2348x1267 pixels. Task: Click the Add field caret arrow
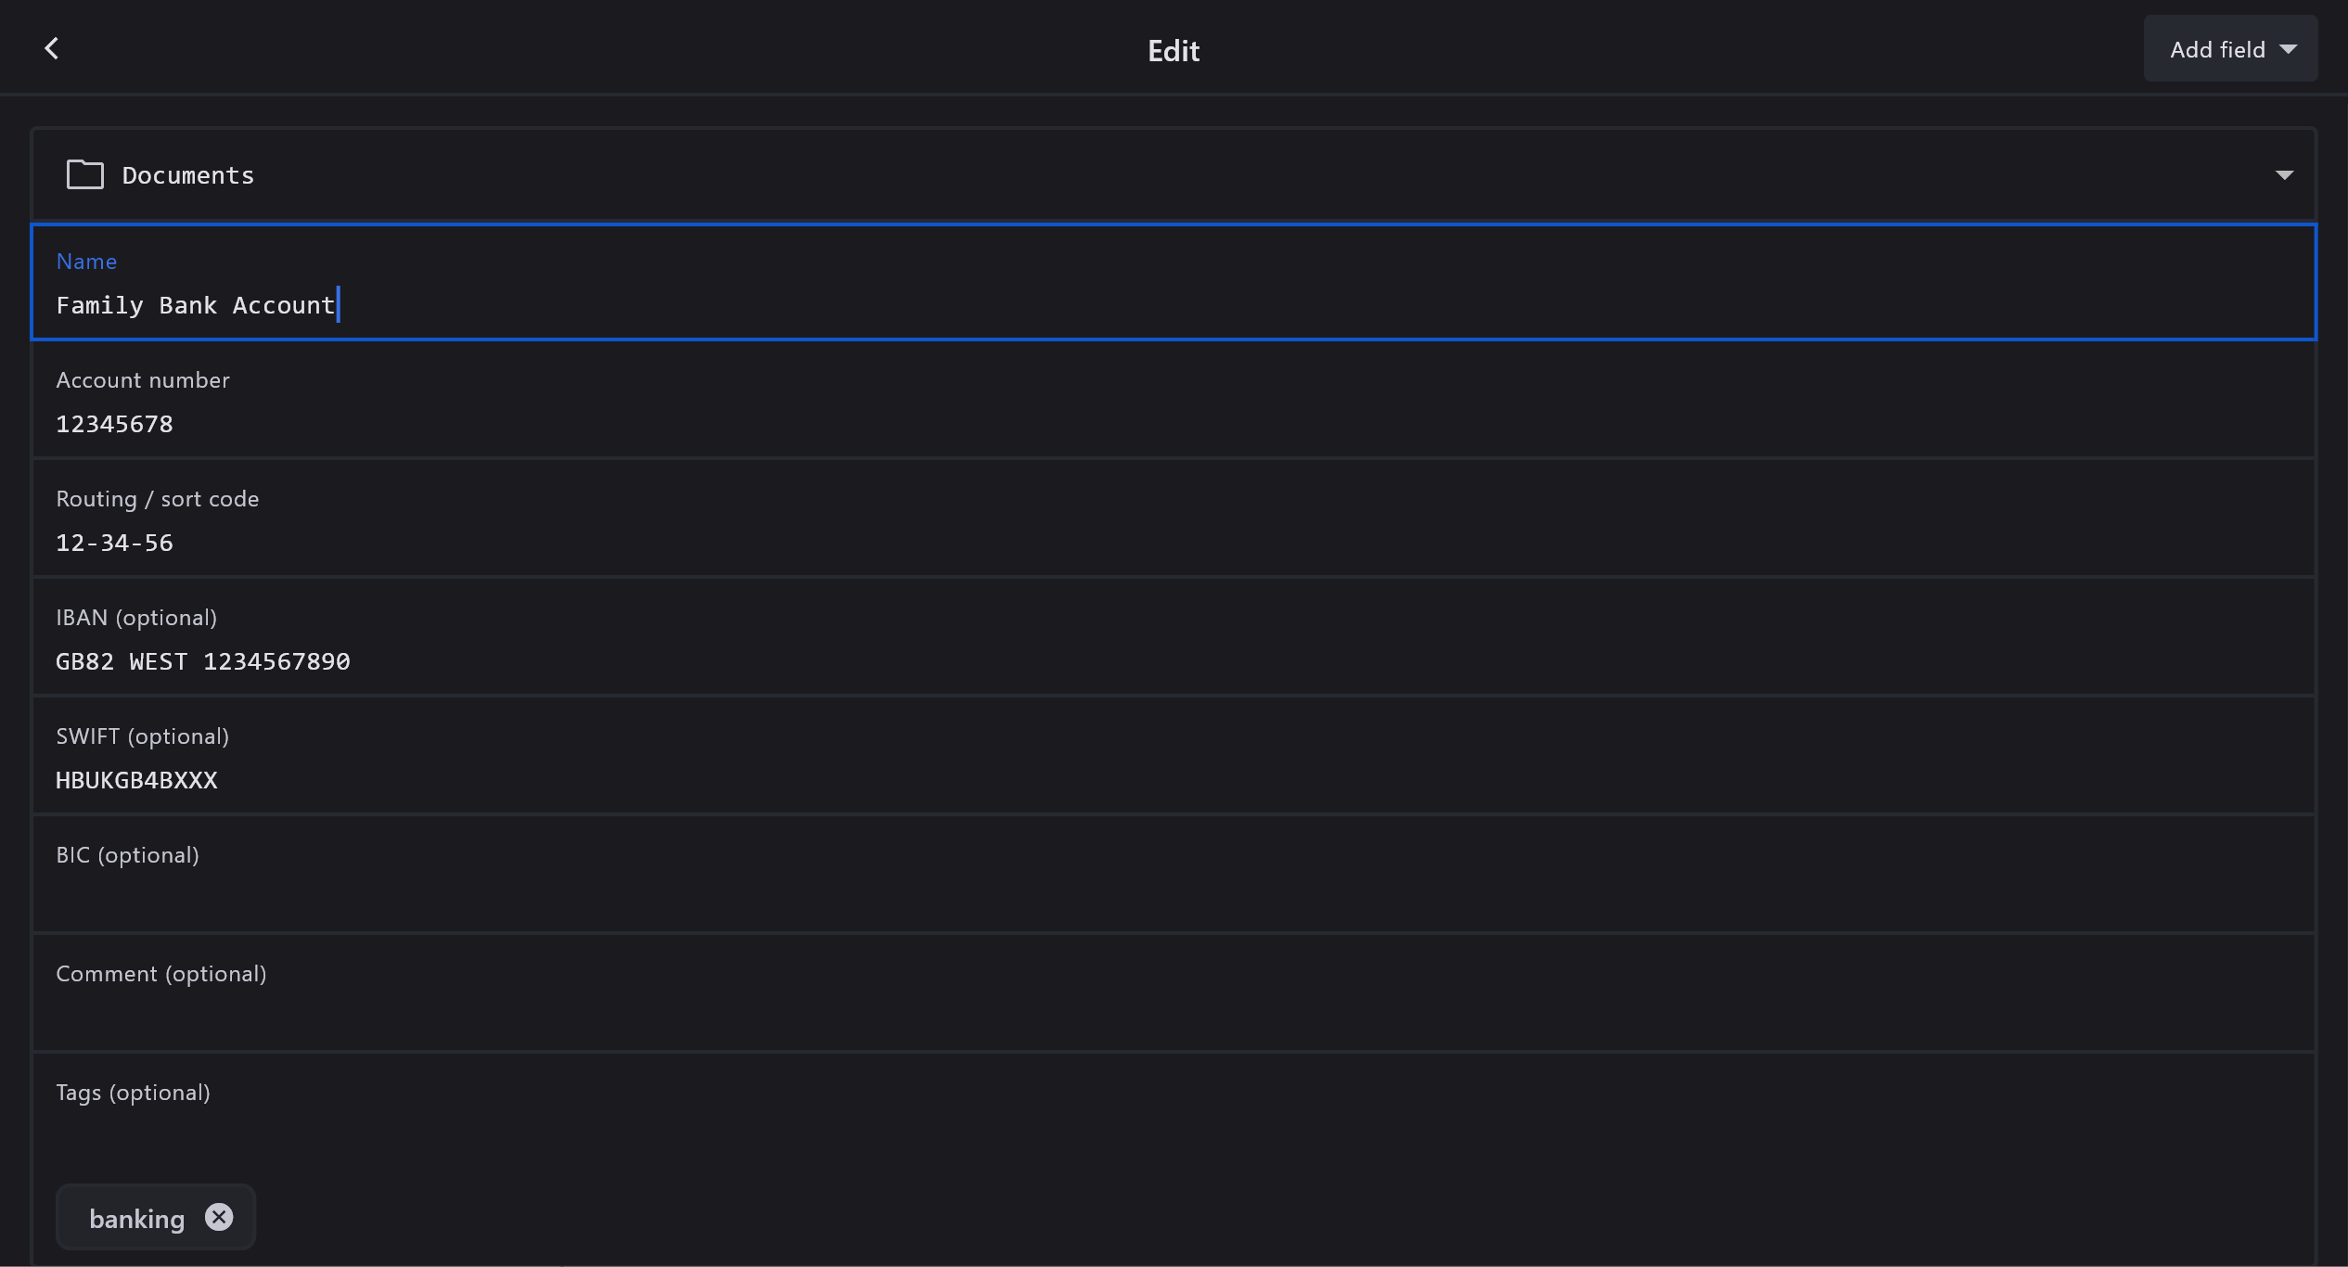click(x=2289, y=49)
